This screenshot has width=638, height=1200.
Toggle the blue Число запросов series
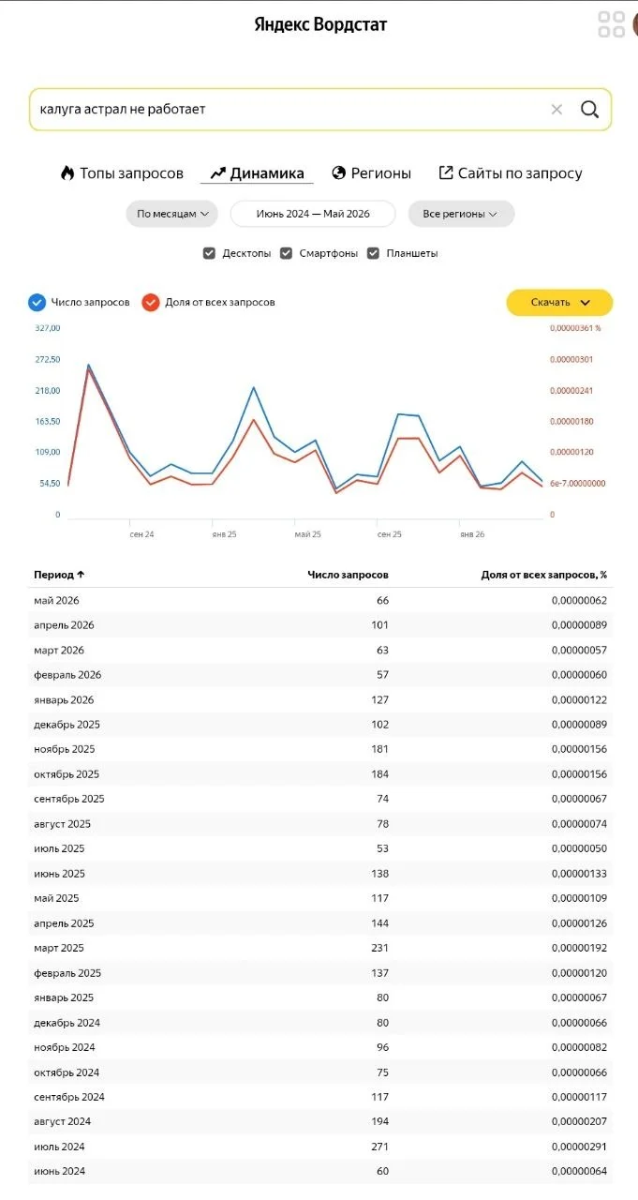[37, 302]
